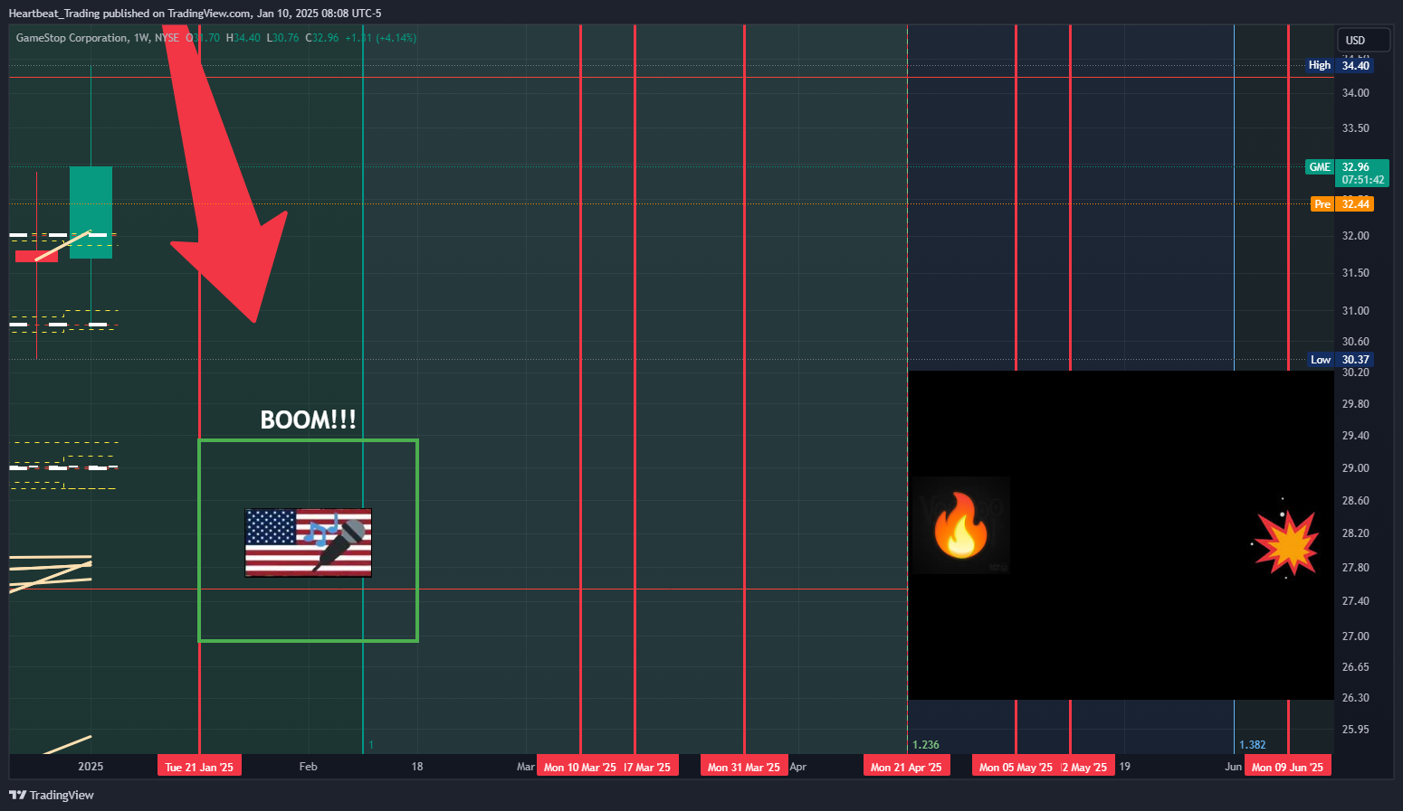Viewport: 1403px width, 811px height.
Task: Click the 1.382 fib time label
Action: click(1253, 745)
